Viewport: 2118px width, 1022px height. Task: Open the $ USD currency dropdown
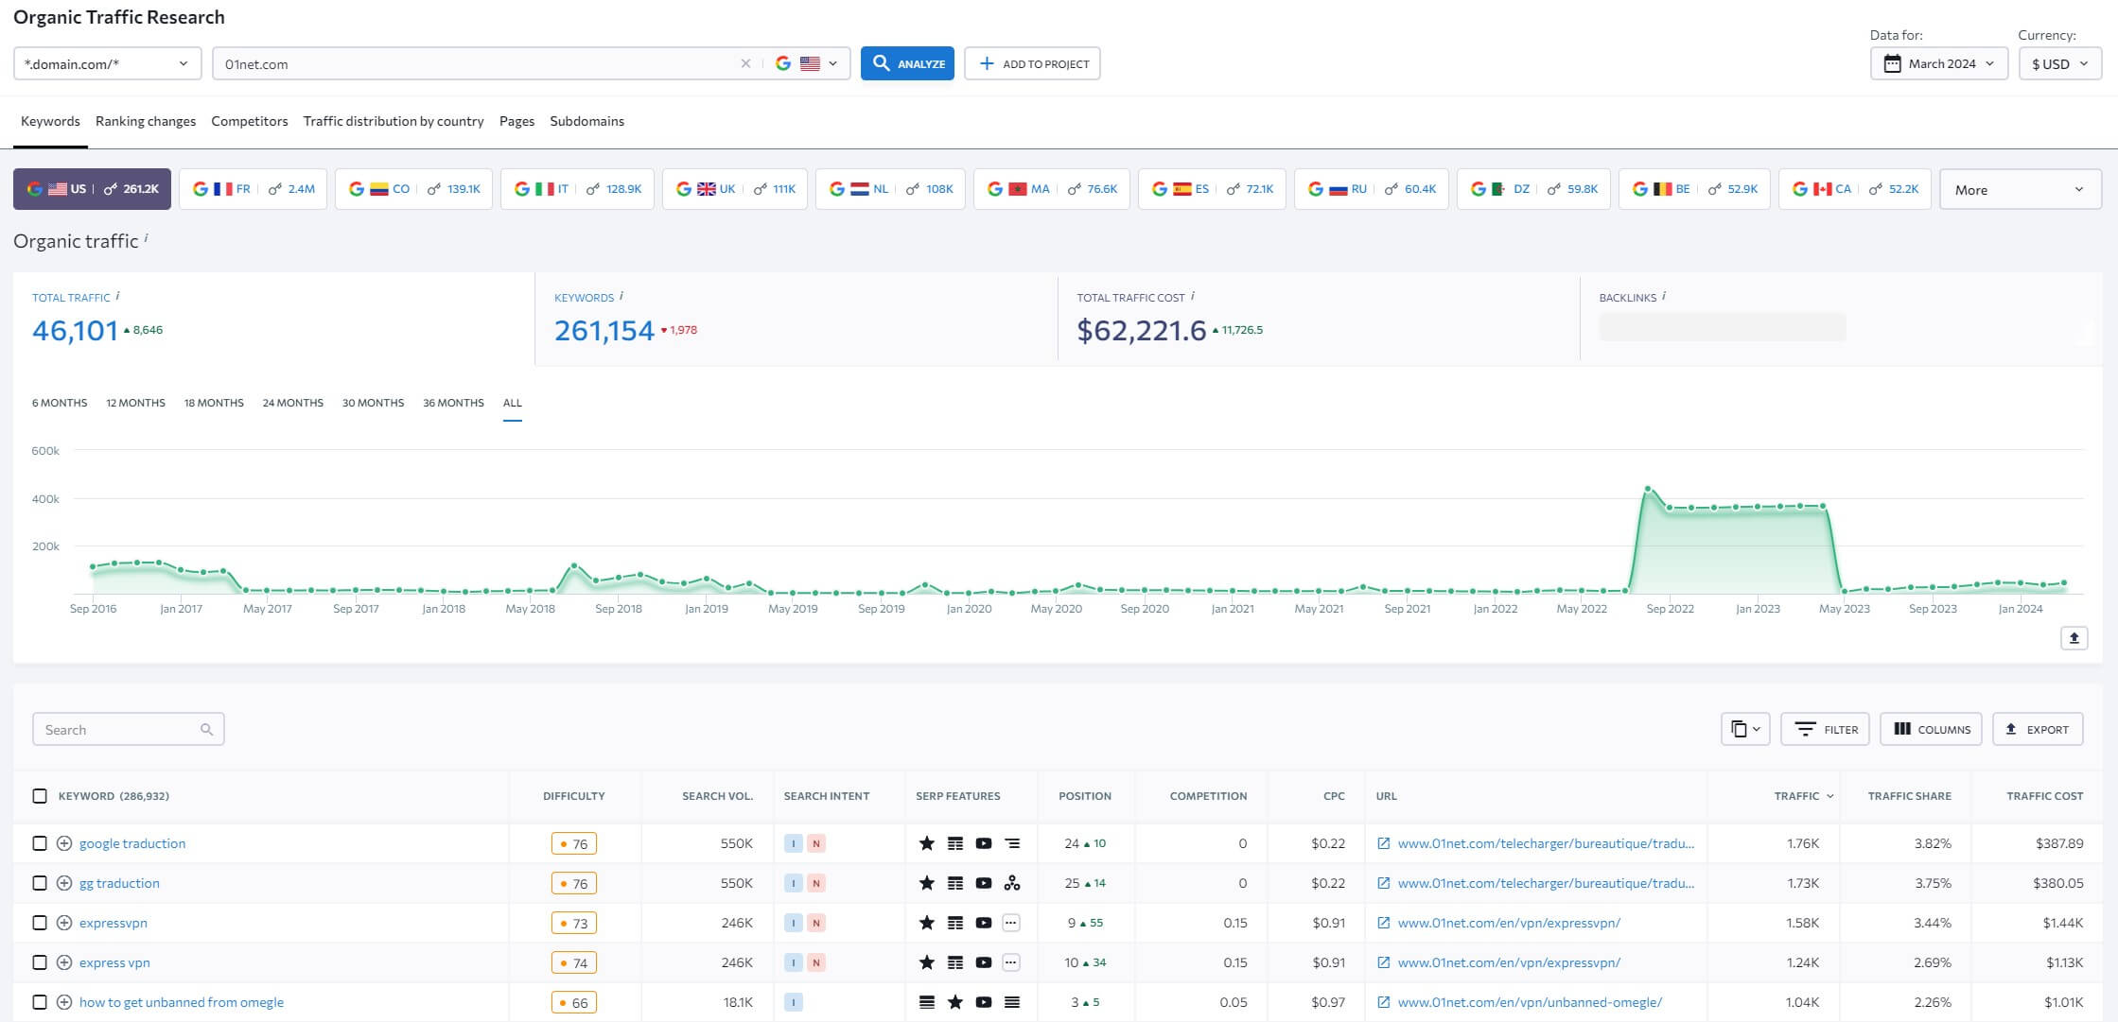(x=2059, y=63)
